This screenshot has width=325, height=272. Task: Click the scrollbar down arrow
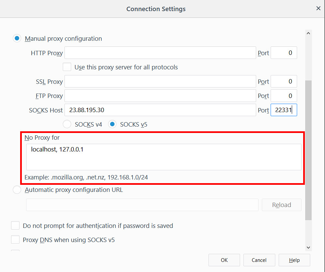(x=309, y=247)
